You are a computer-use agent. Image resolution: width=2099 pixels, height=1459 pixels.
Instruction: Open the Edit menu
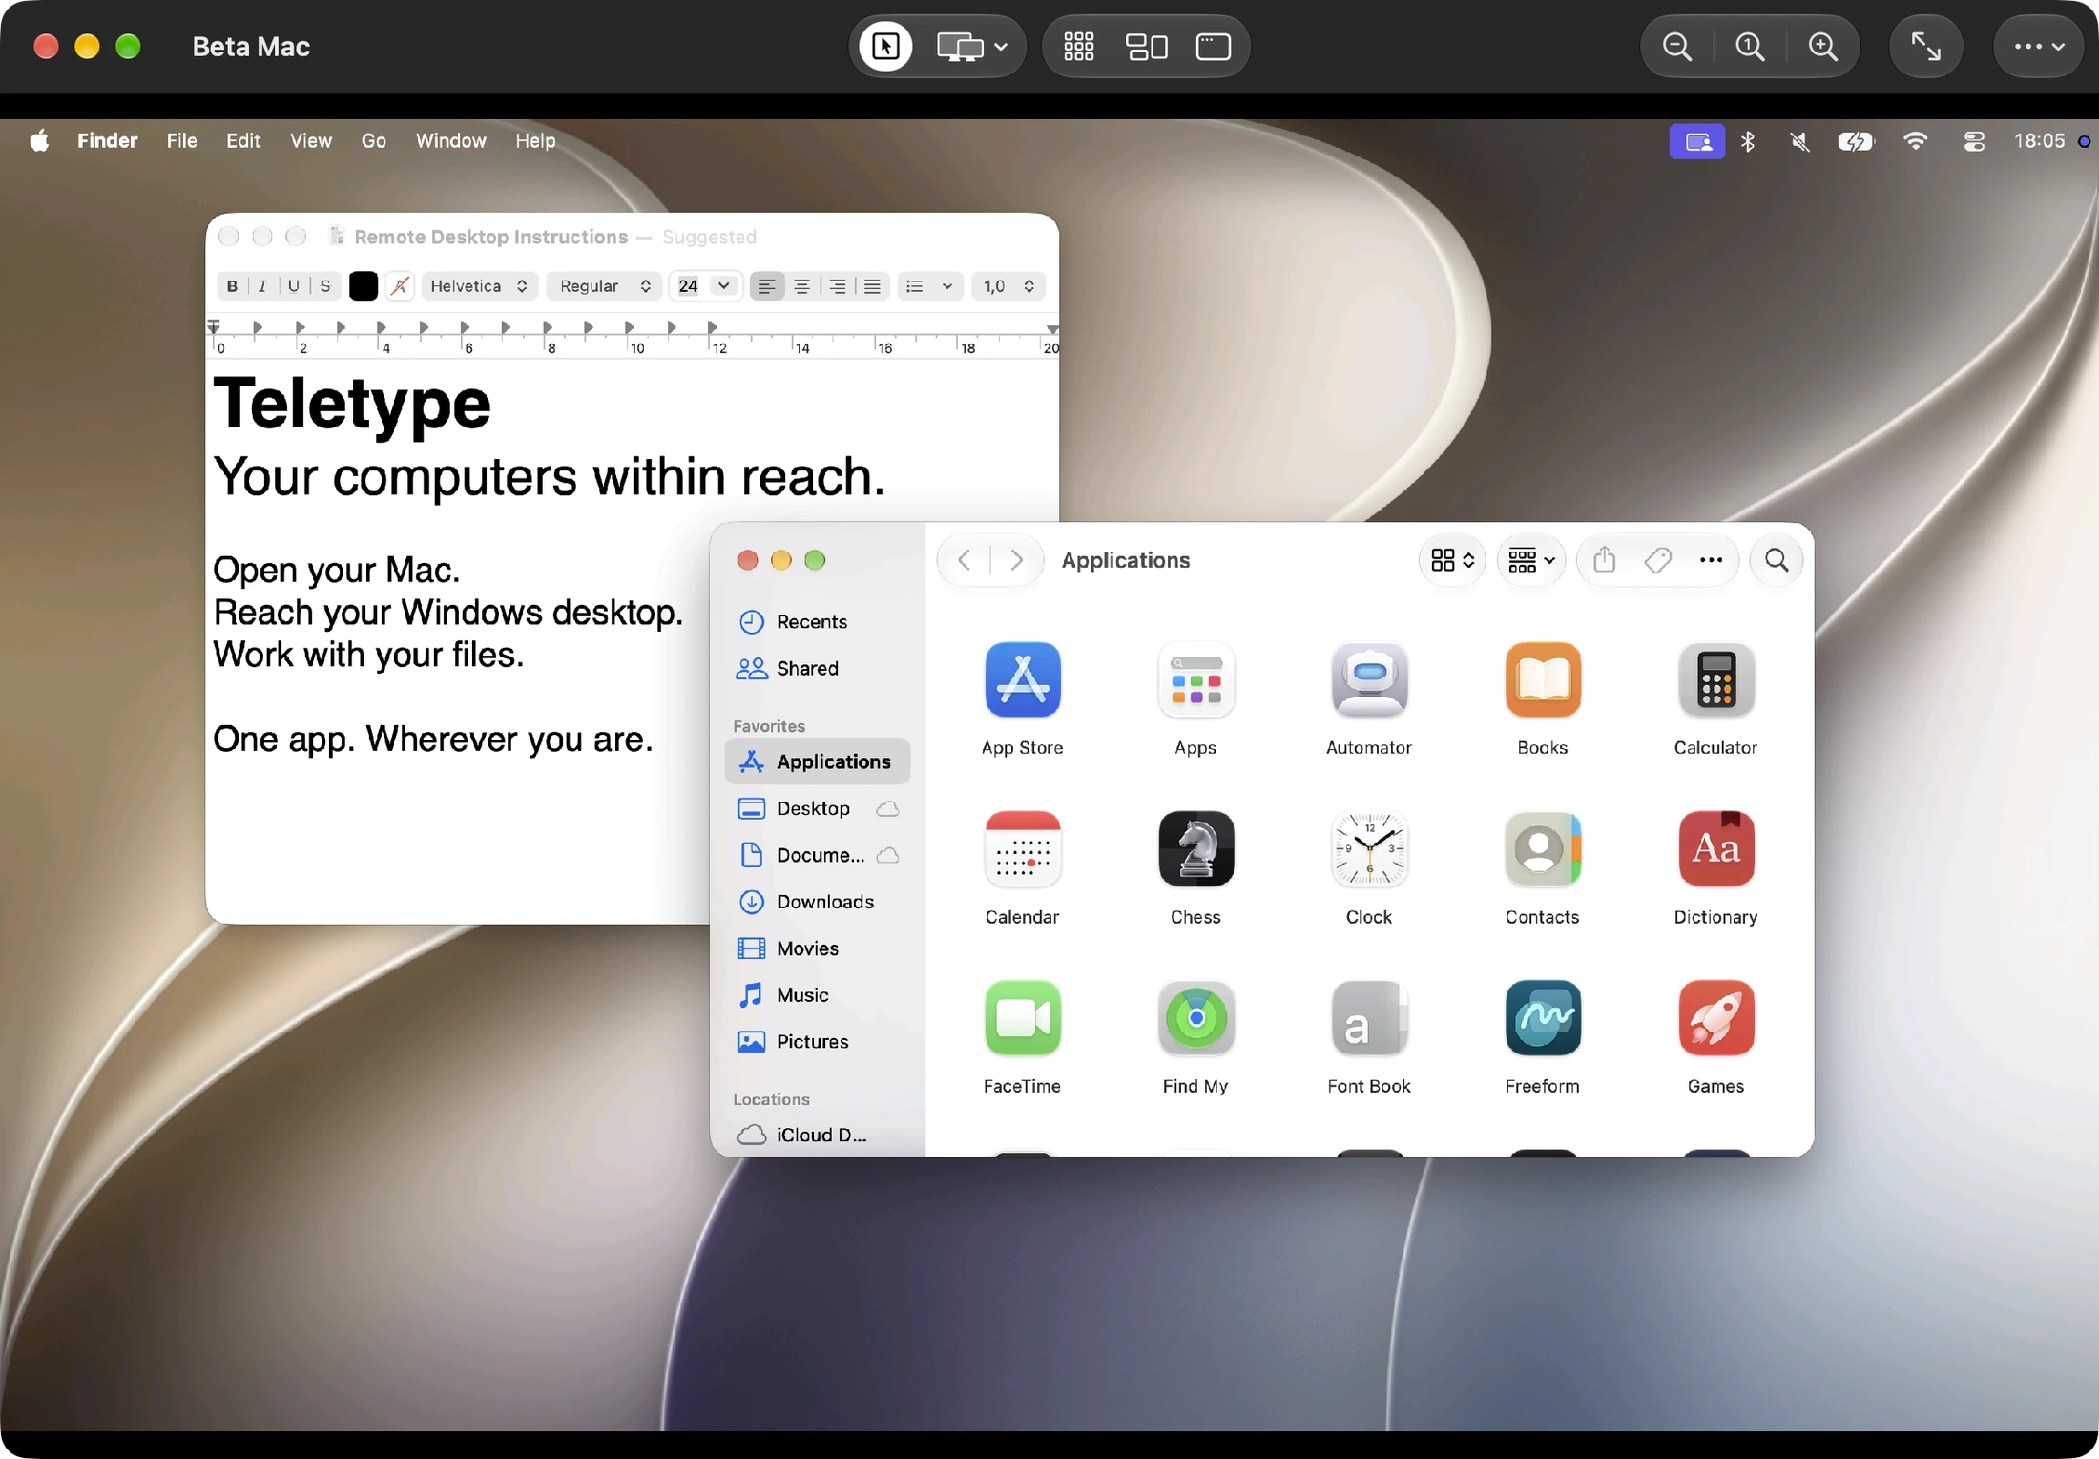[243, 141]
